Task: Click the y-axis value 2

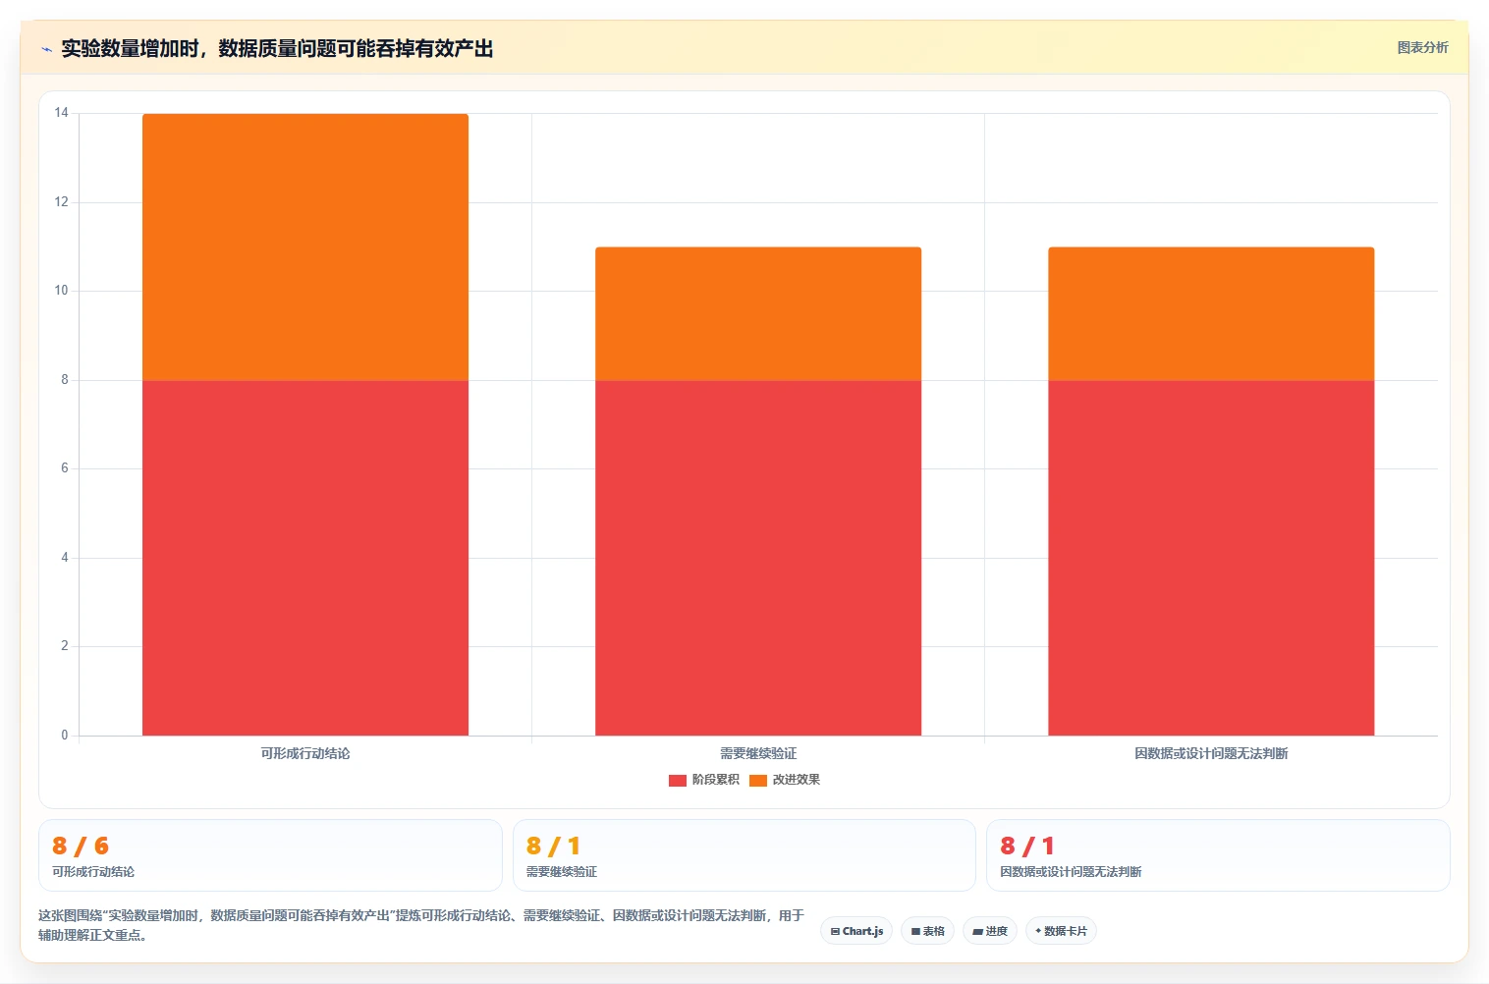Action: [x=65, y=646]
